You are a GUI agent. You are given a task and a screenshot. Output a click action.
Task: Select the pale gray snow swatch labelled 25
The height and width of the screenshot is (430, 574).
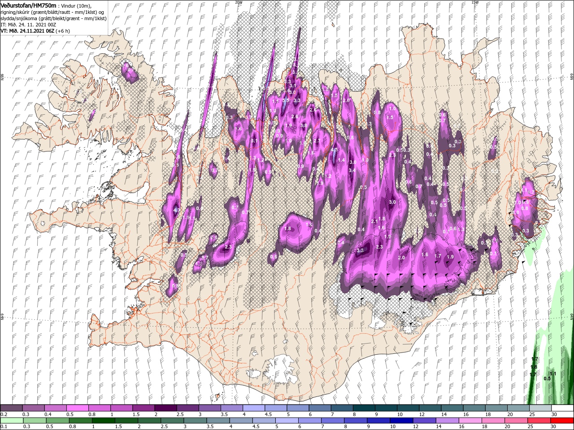tap(540, 408)
